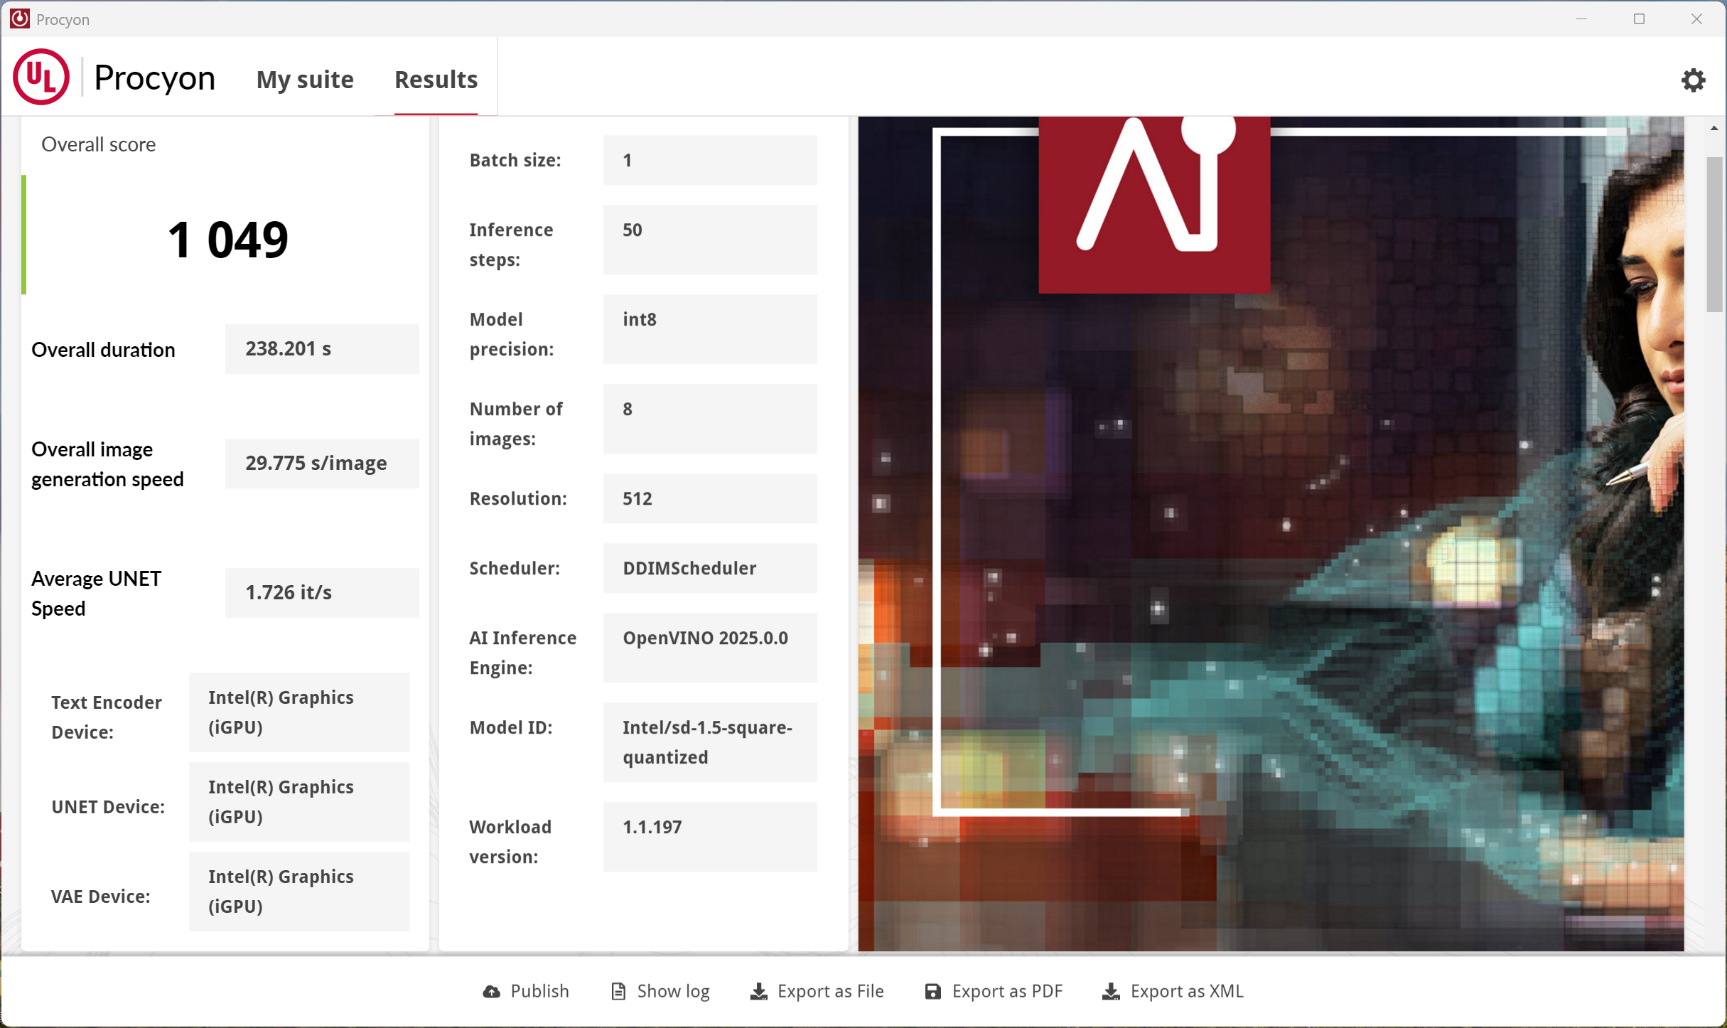Screen dimensions: 1727x1028
Task: Click the scrollbar up arrow
Action: pyautogui.click(x=1714, y=129)
